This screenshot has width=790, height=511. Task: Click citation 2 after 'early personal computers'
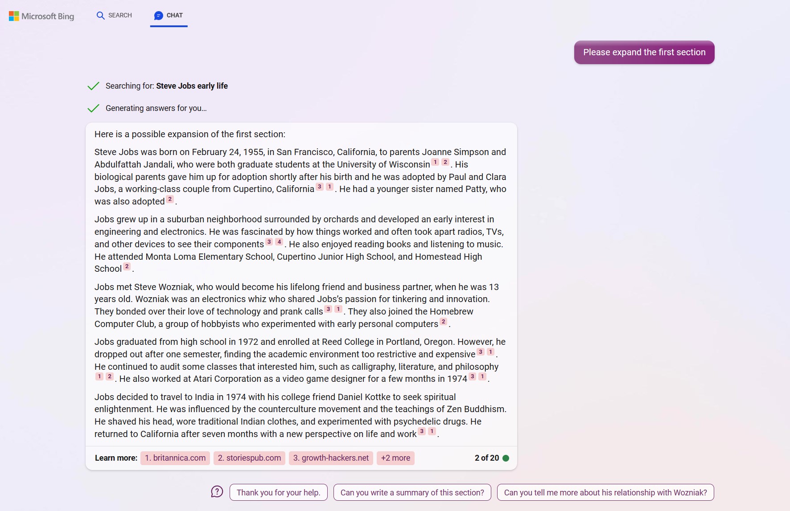coord(444,322)
